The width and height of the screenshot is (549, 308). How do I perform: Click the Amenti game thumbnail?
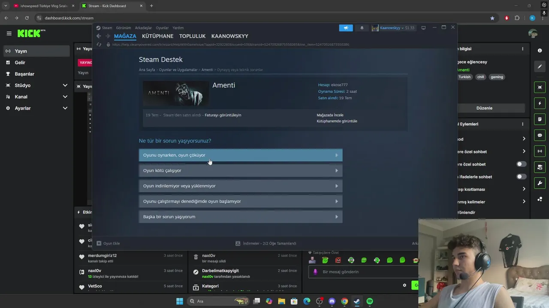(176, 93)
